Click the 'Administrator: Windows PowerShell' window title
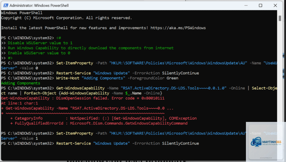 (x=39, y=5)
